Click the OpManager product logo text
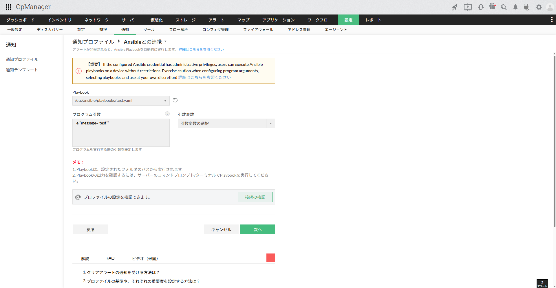 33,7
